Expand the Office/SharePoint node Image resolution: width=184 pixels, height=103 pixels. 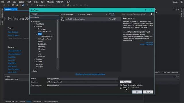[x=37, y=39]
